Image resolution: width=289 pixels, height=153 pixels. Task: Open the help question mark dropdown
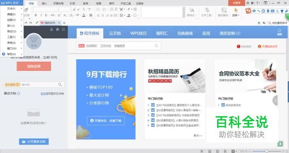[258, 3]
